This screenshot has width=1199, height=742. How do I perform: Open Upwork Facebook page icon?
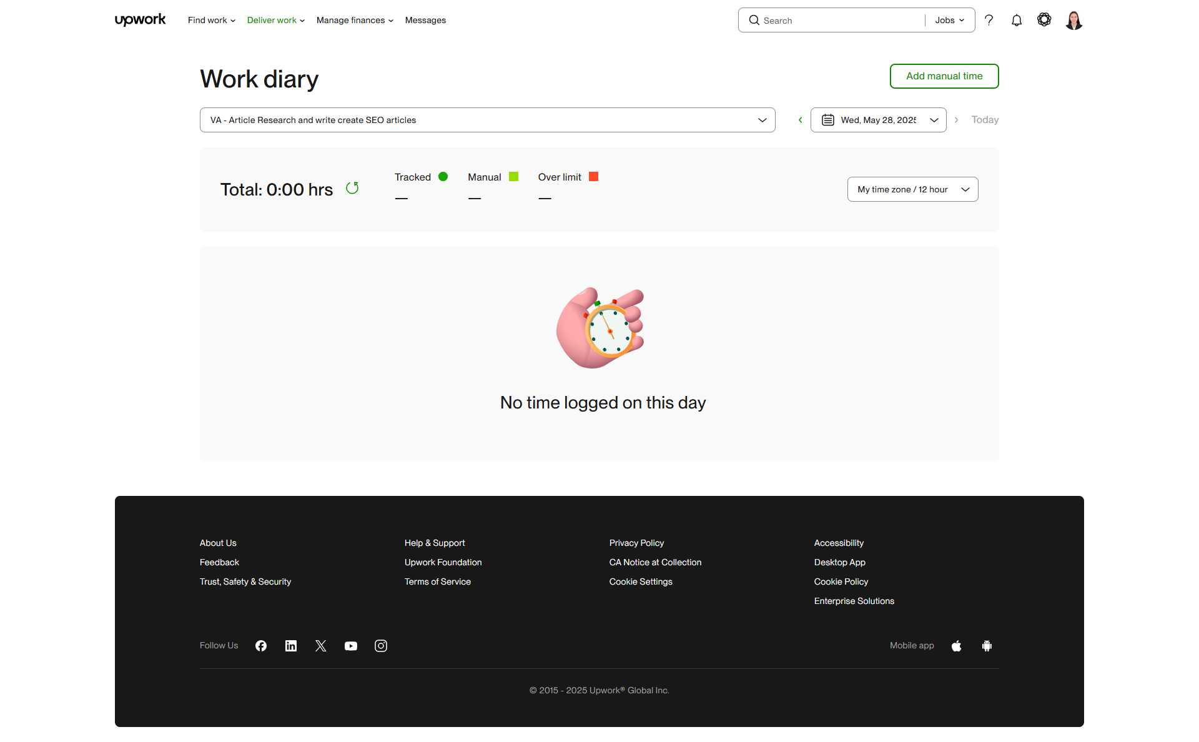coord(261,646)
